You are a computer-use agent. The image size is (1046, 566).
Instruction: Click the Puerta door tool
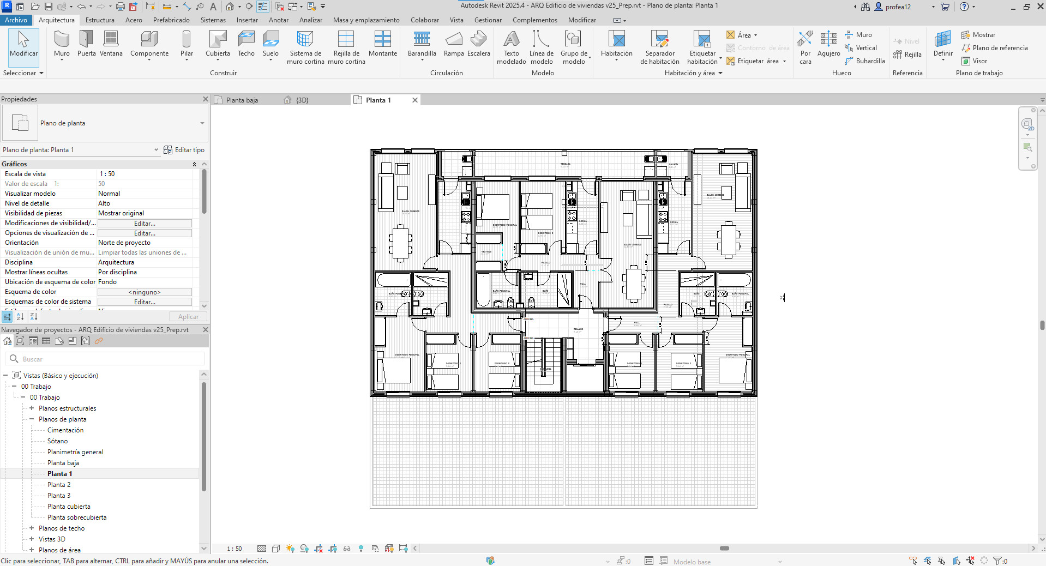86,44
